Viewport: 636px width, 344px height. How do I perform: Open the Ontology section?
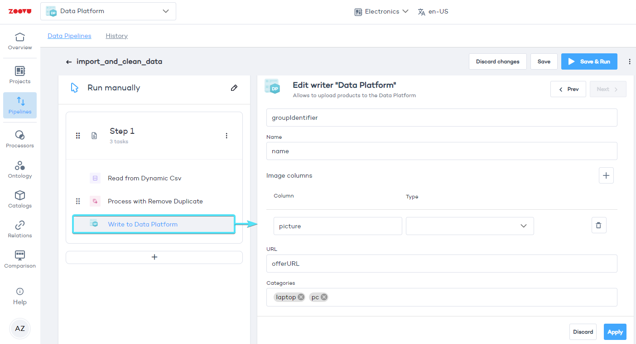(20, 170)
